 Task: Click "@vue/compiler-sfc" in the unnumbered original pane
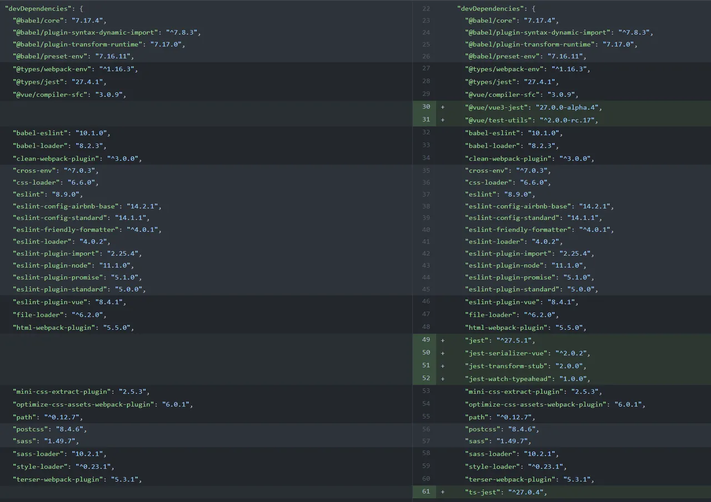click(x=50, y=94)
